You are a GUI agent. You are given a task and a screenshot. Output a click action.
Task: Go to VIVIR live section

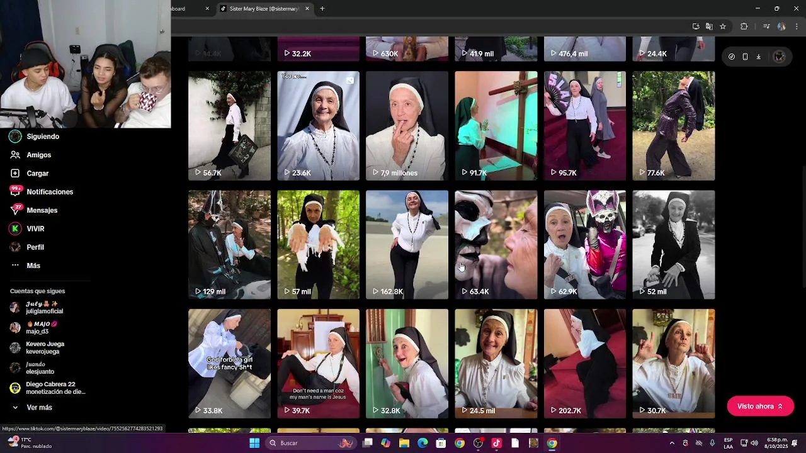tap(27, 228)
